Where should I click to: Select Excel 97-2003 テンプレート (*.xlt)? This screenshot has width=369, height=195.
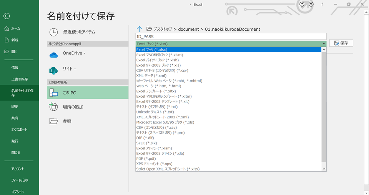tap(228, 102)
